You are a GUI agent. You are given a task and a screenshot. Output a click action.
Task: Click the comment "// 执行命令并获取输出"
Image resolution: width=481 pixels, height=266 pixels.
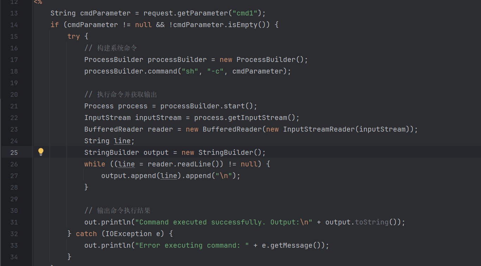click(x=121, y=95)
